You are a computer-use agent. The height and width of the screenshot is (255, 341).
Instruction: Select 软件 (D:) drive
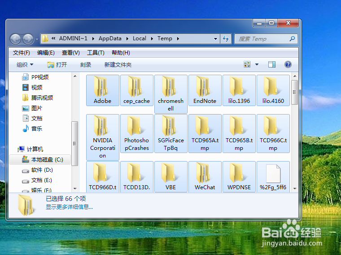[37, 170]
